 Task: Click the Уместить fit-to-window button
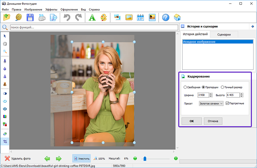82,158
